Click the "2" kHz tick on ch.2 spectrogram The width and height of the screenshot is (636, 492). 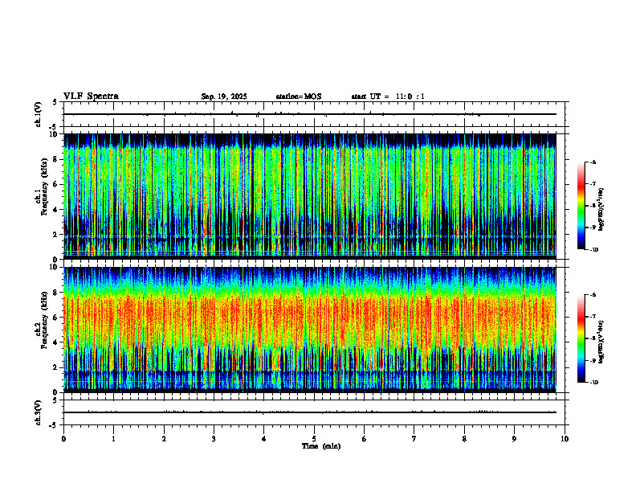point(56,367)
